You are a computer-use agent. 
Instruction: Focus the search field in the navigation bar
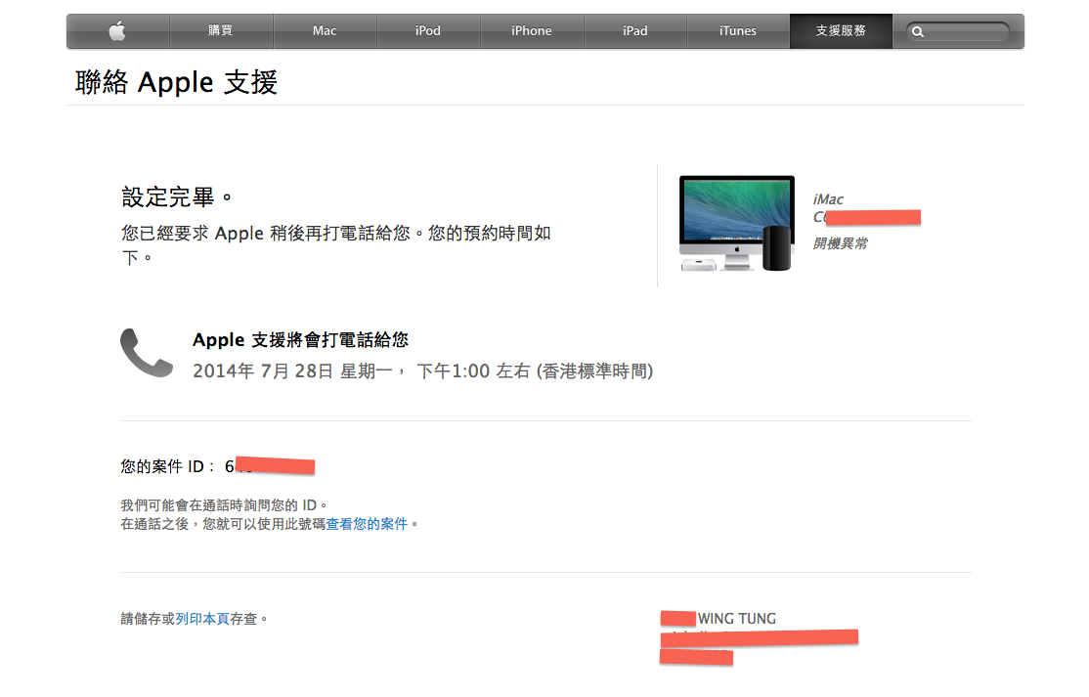click(958, 31)
